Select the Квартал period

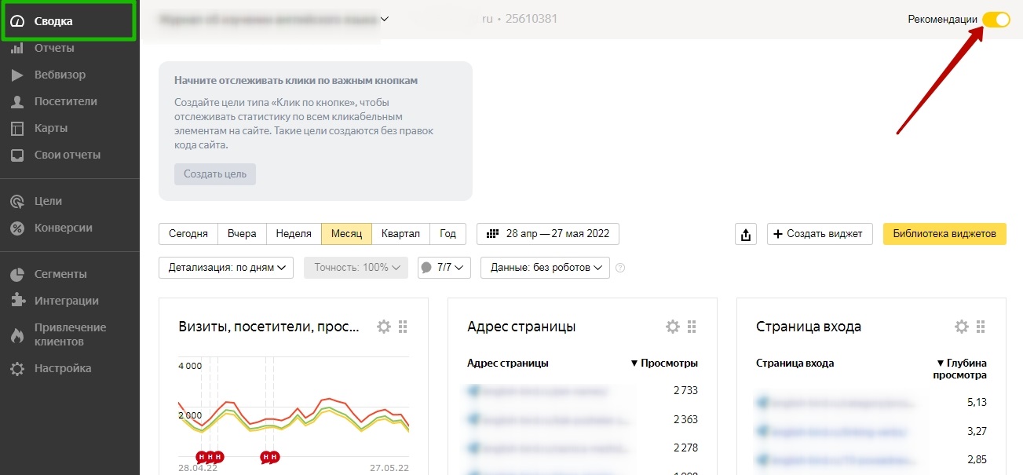(400, 234)
